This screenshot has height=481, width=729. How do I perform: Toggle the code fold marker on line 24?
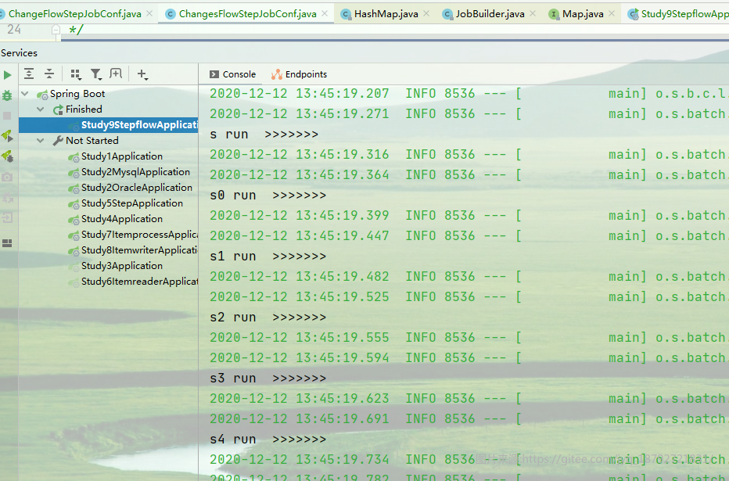[x=56, y=30]
